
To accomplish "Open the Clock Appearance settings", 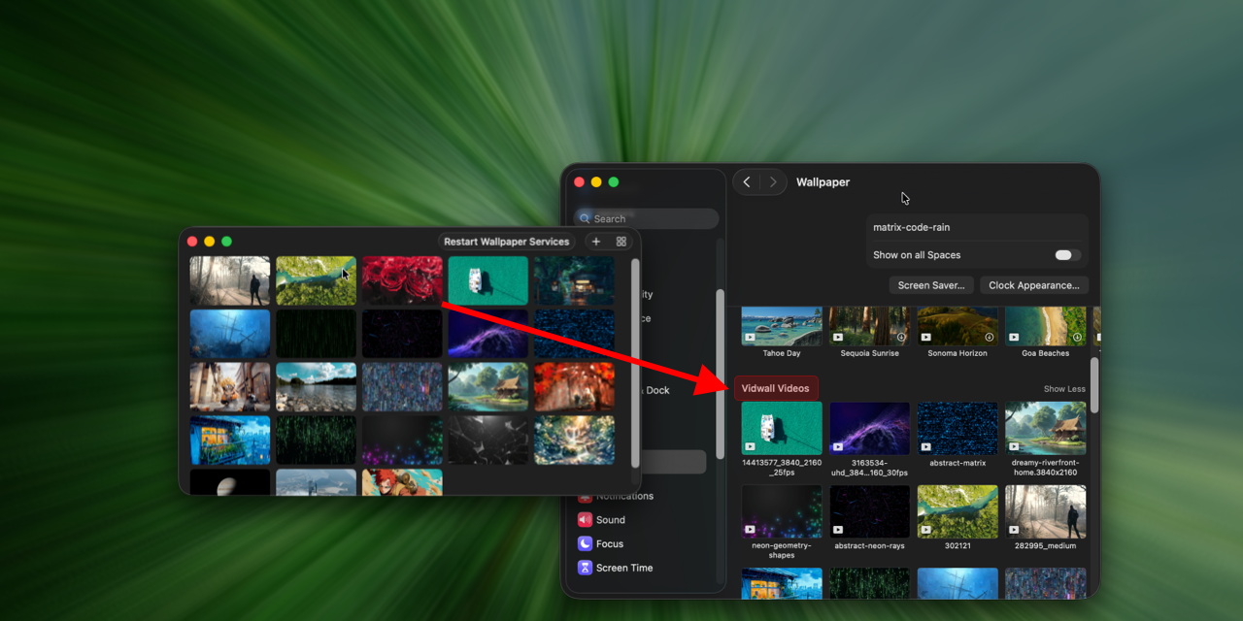I will pos(1033,284).
